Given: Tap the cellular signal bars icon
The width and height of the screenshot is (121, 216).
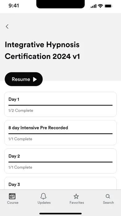Looking at the screenshot, I should (94, 6).
